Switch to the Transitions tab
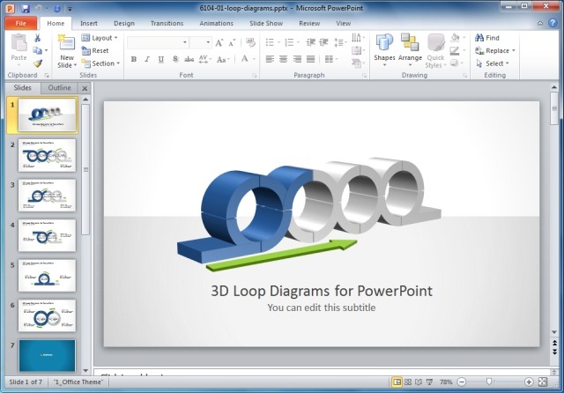 pyautogui.click(x=167, y=24)
